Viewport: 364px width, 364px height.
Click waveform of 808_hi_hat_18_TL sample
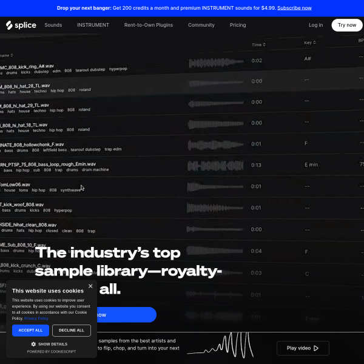[x=215, y=124]
